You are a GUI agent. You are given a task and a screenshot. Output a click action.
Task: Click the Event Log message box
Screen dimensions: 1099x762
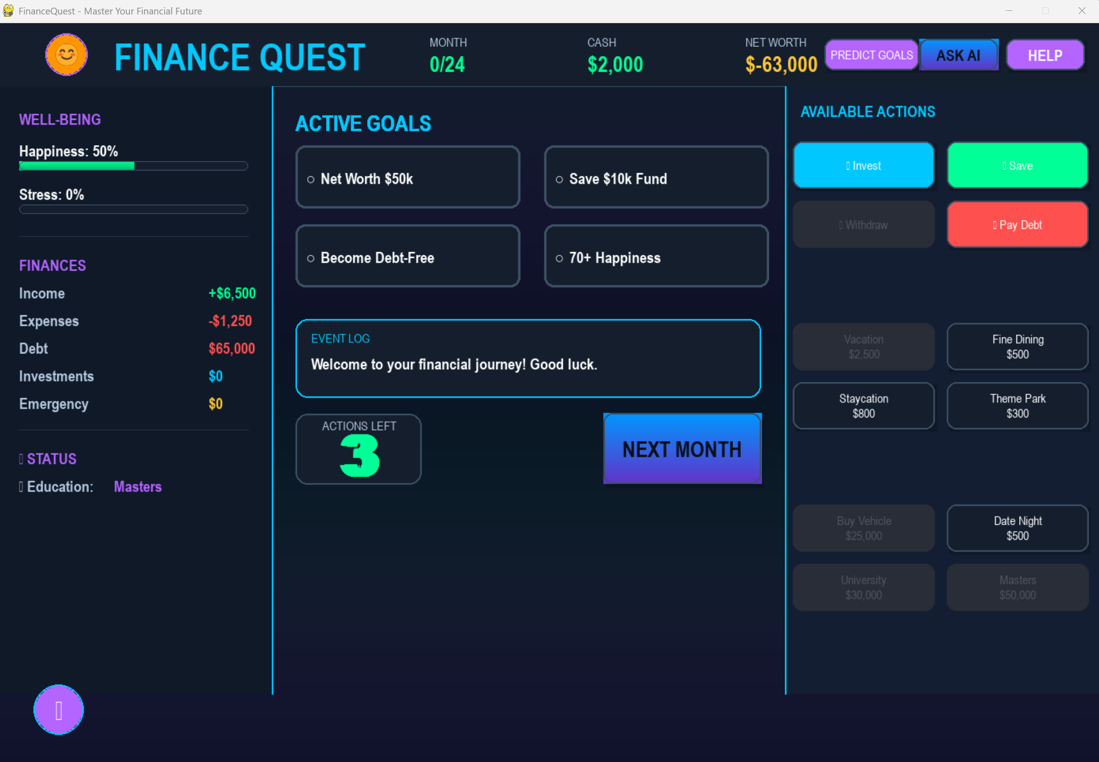click(528, 358)
